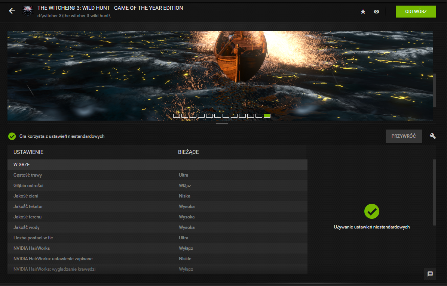Go back using the left arrow

point(12,11)
